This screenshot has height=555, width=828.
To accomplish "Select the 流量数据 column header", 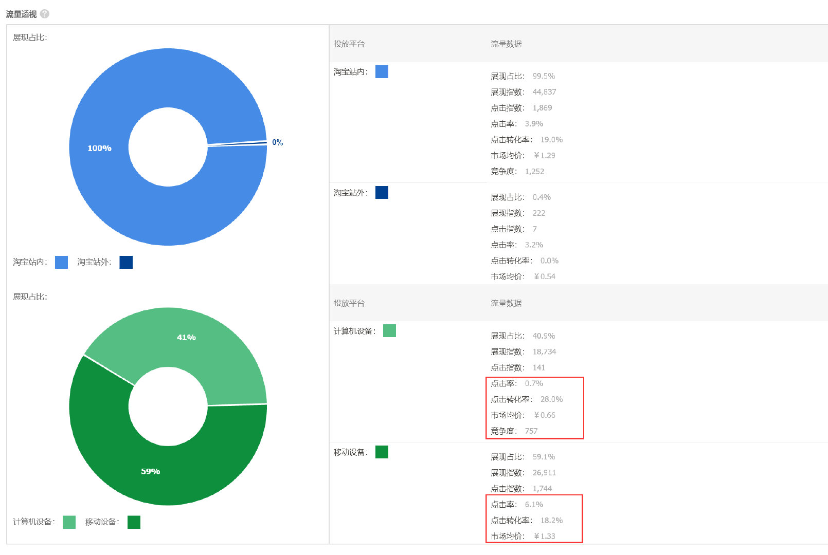I will tap(506, 44).
